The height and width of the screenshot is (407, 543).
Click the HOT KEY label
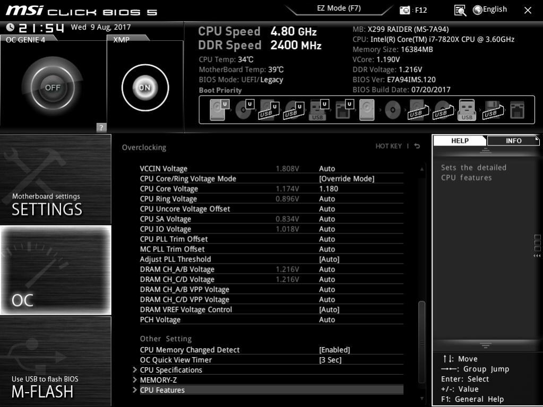tap(389, 146)
